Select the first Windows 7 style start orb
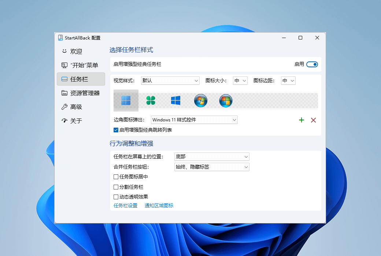Image resolution: width=381 pixels, height=256 pixels. coord(200,100)
